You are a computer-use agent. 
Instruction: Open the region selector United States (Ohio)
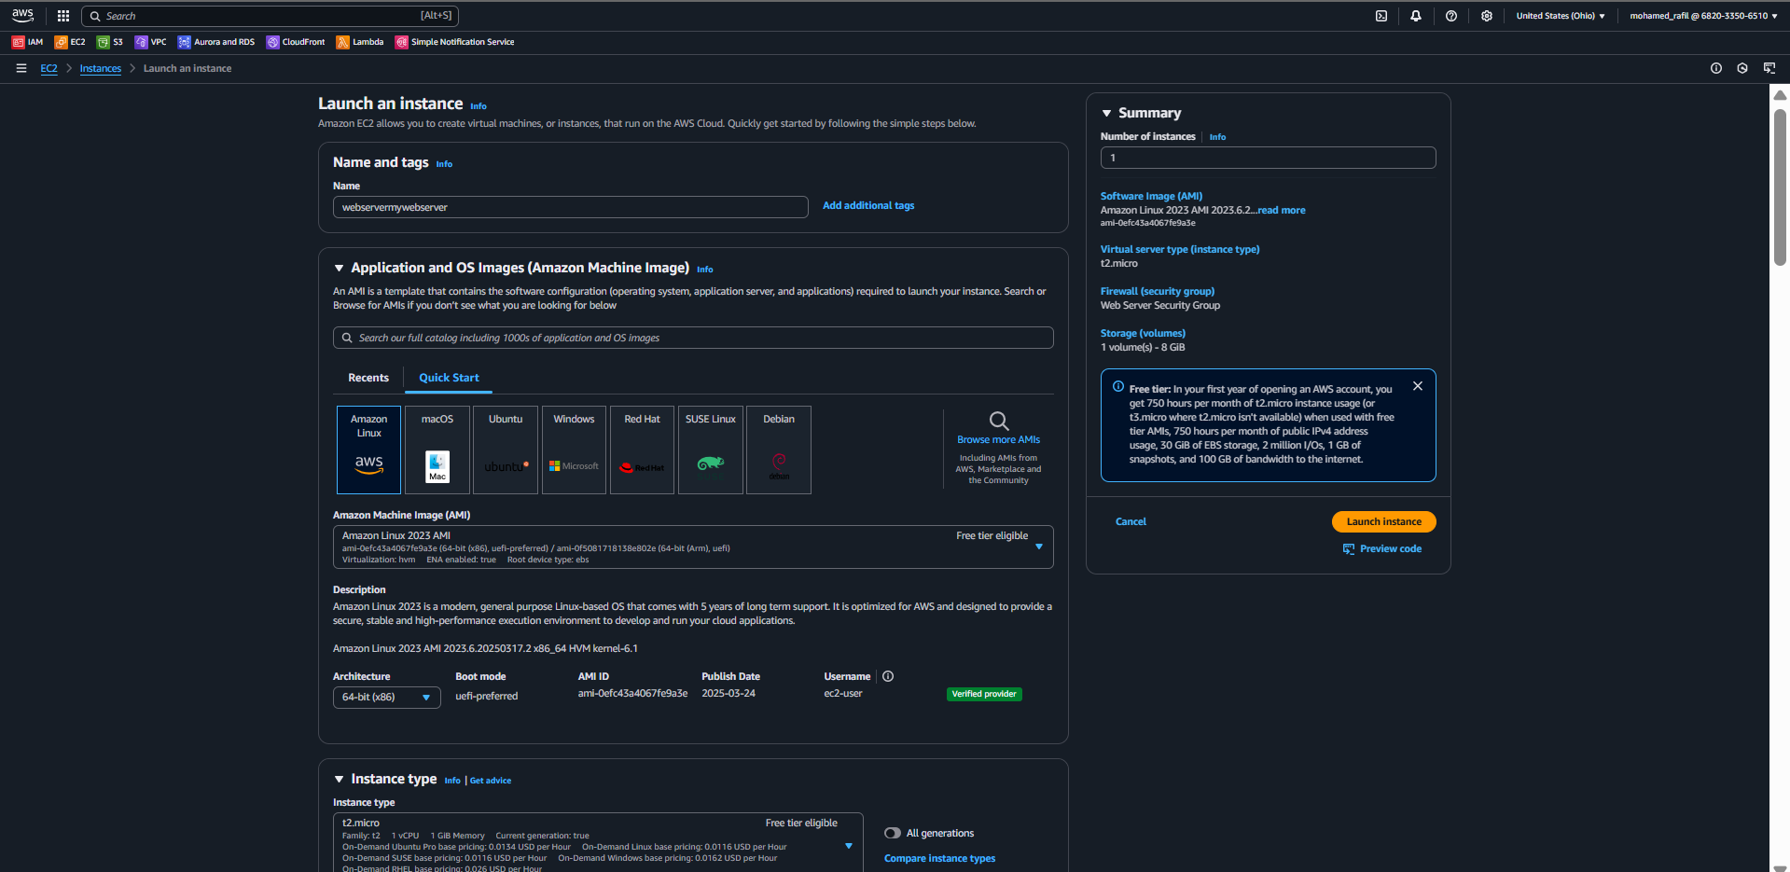1561,16
